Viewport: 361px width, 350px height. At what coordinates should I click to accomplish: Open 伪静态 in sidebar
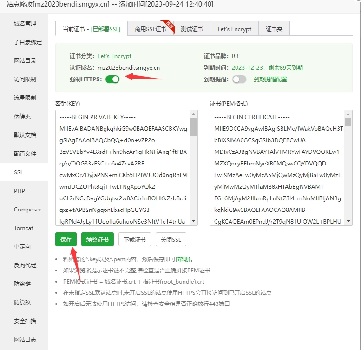click(x=22, y=117)
